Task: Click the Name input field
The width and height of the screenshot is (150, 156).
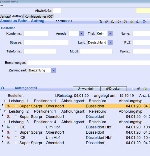Action: (x=141, y=33)
